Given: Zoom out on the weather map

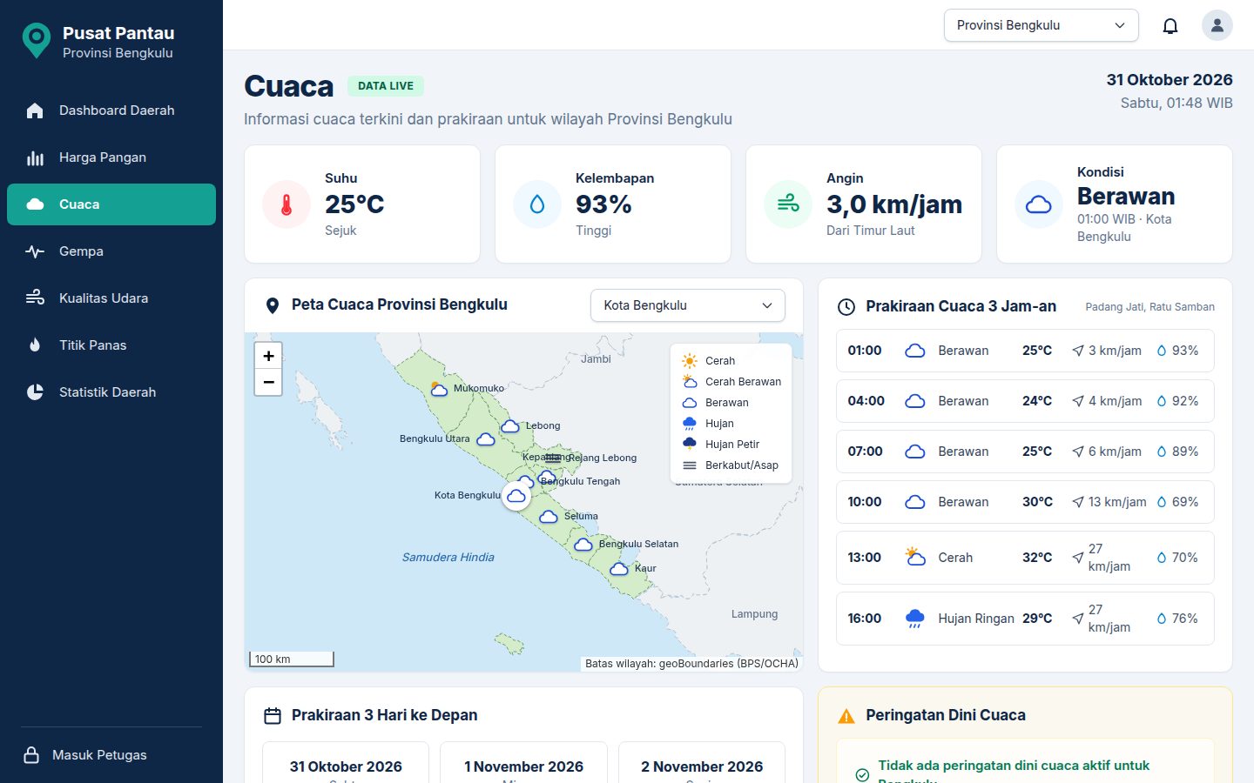Looking at the screenshot, I should coord(268,382).
